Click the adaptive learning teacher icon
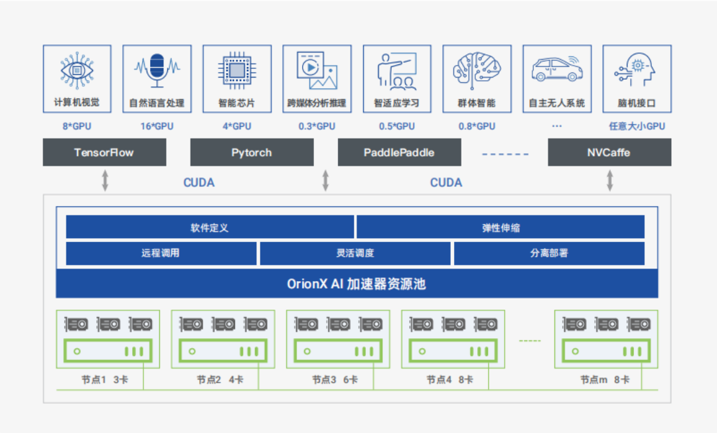 point(396,70)
